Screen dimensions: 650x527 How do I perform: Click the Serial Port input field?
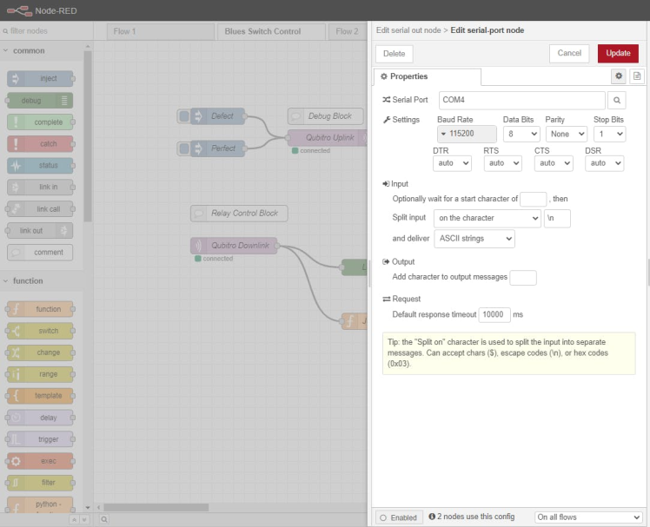pos(521,100)
